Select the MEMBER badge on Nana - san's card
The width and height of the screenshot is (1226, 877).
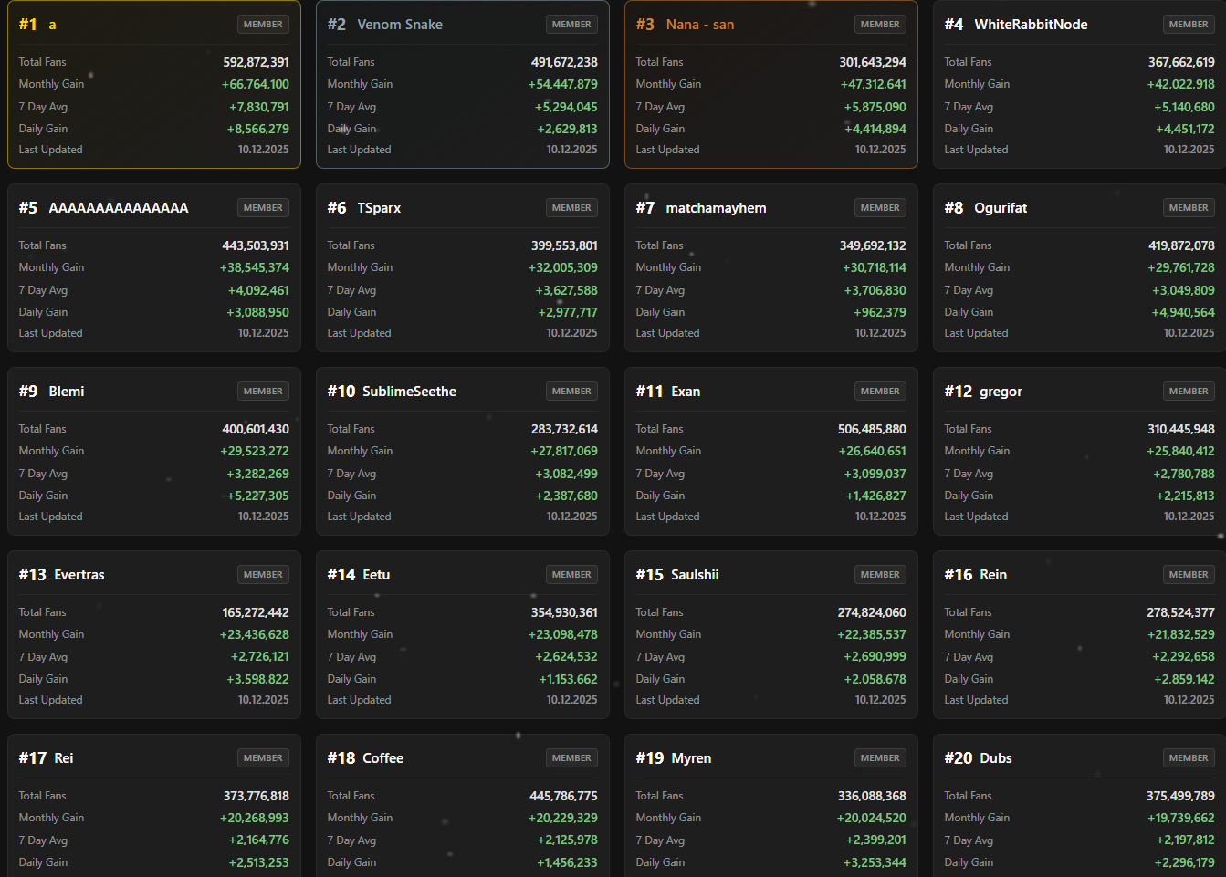(x=880, y=25)
